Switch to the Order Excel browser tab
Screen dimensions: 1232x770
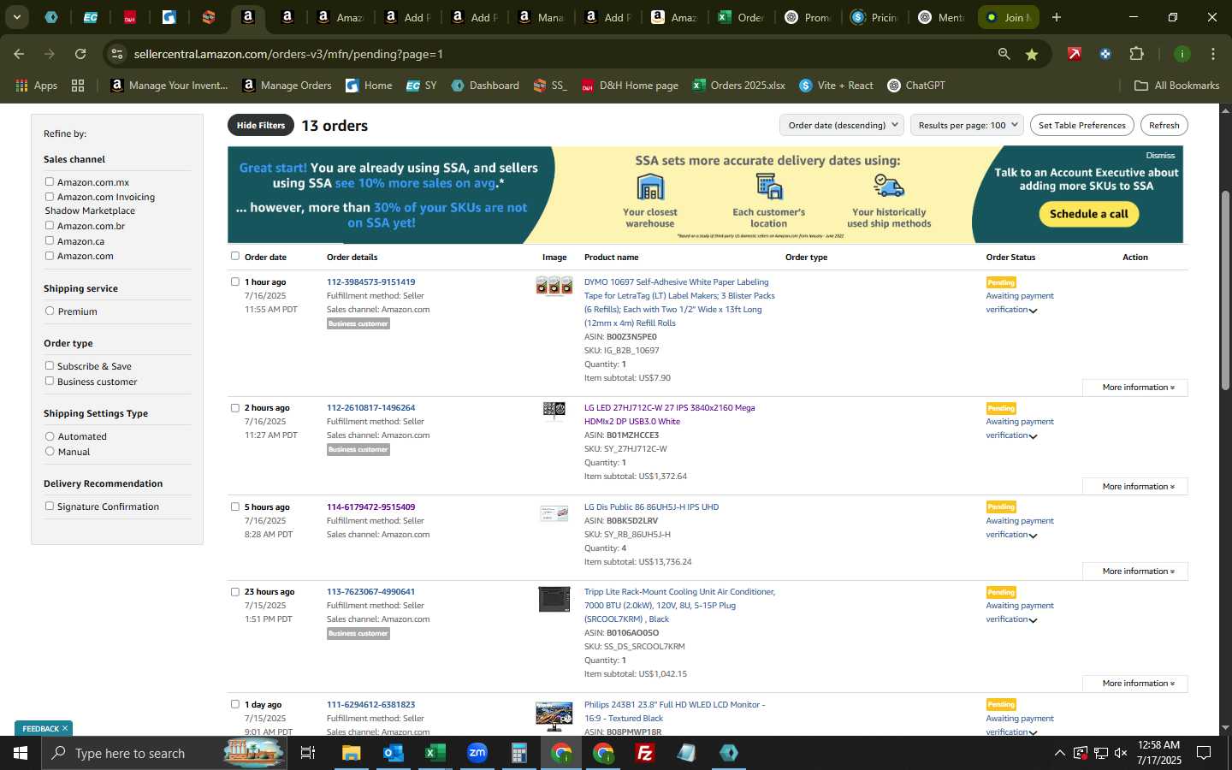[x=741, y=17]
